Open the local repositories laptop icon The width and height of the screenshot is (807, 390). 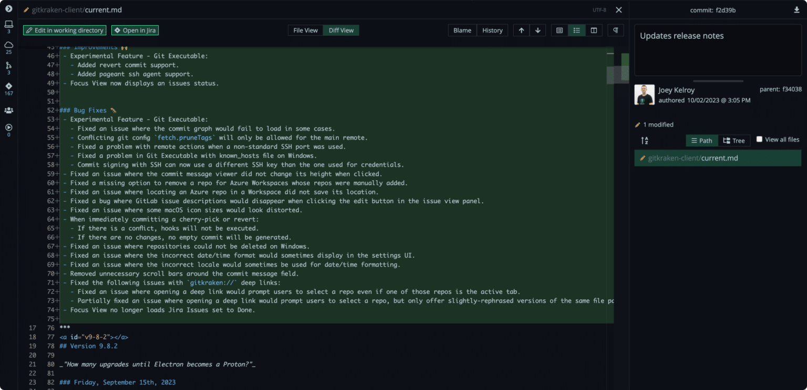pos(8,25)
